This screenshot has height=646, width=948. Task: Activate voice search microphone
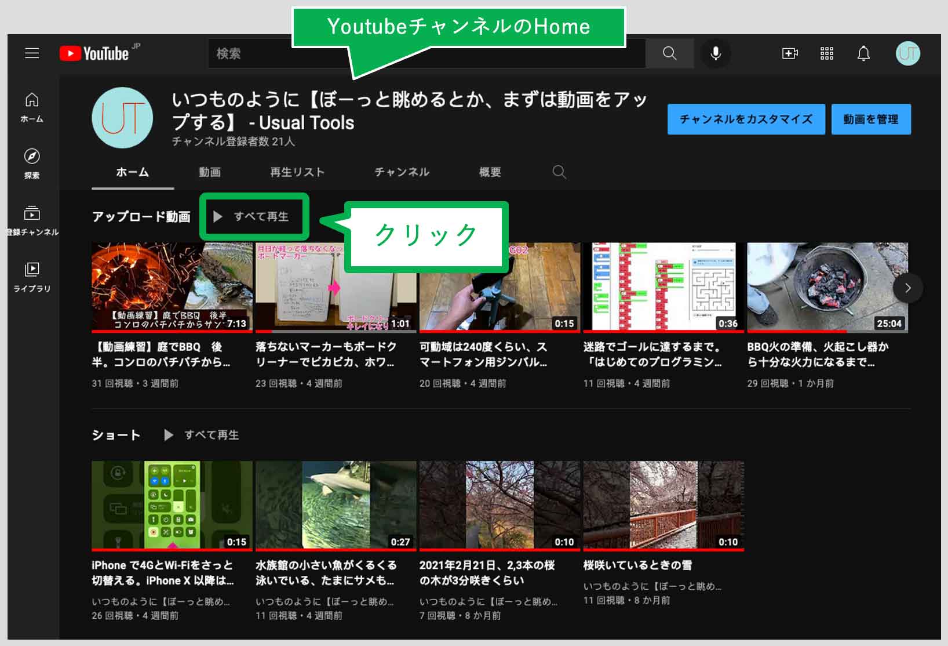coord(716,53)
